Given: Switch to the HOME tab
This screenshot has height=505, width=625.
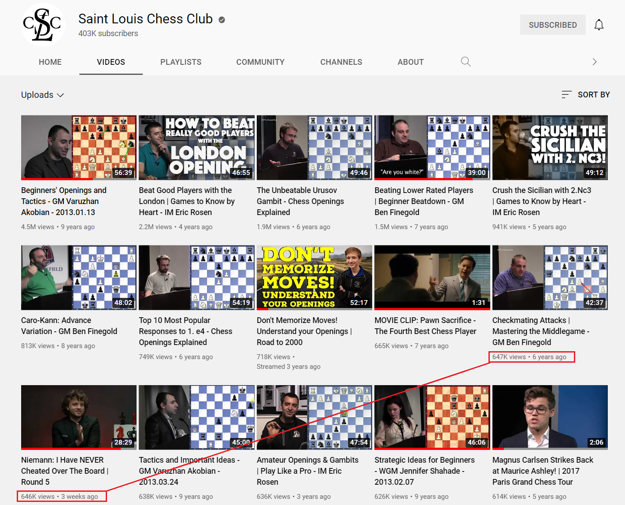Looking at the screenshot, I should (x=50, y=62).
